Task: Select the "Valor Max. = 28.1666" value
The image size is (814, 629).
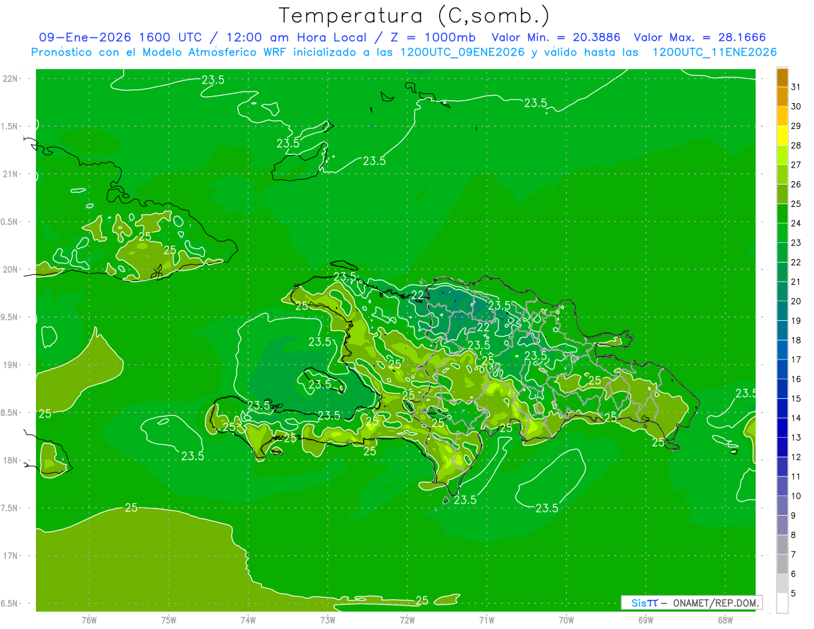Action: point(700,37)
